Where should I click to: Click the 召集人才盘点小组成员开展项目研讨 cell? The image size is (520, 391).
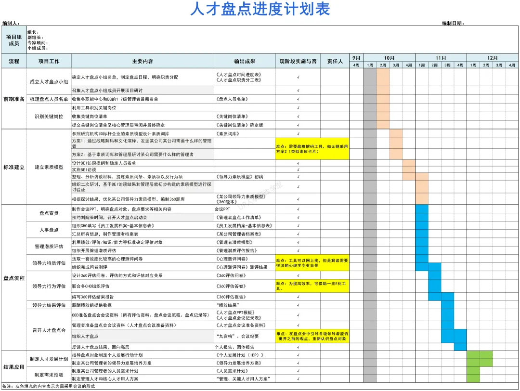(143, 90)
